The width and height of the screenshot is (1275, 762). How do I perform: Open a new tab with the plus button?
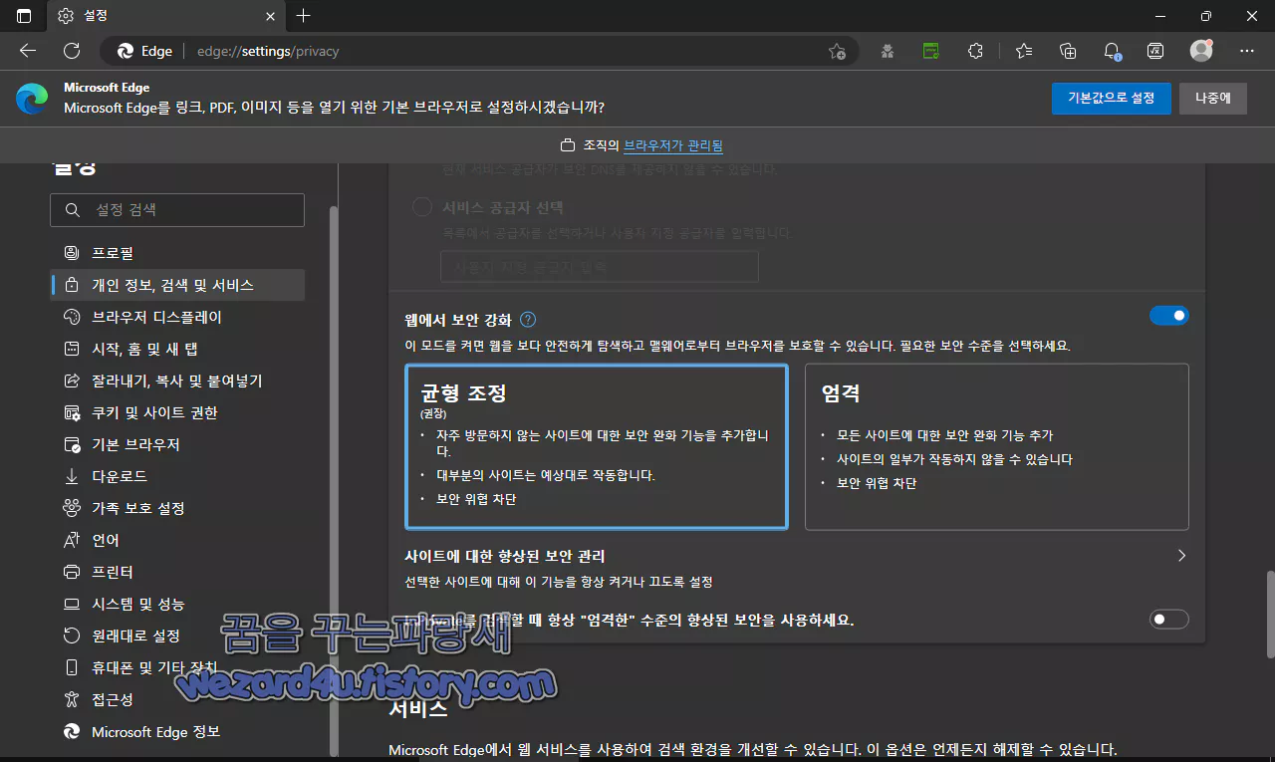click(x=304, y=16)
